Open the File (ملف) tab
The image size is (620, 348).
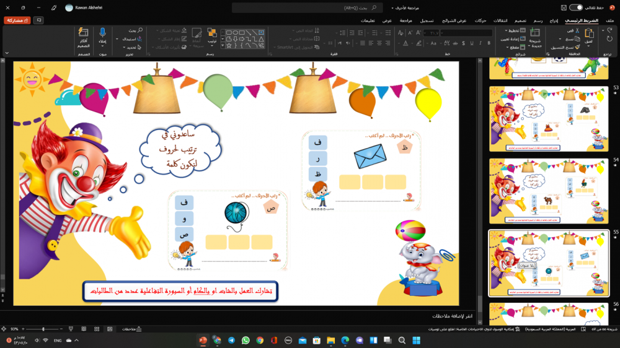pyautogui.click(x=609, y=20)
